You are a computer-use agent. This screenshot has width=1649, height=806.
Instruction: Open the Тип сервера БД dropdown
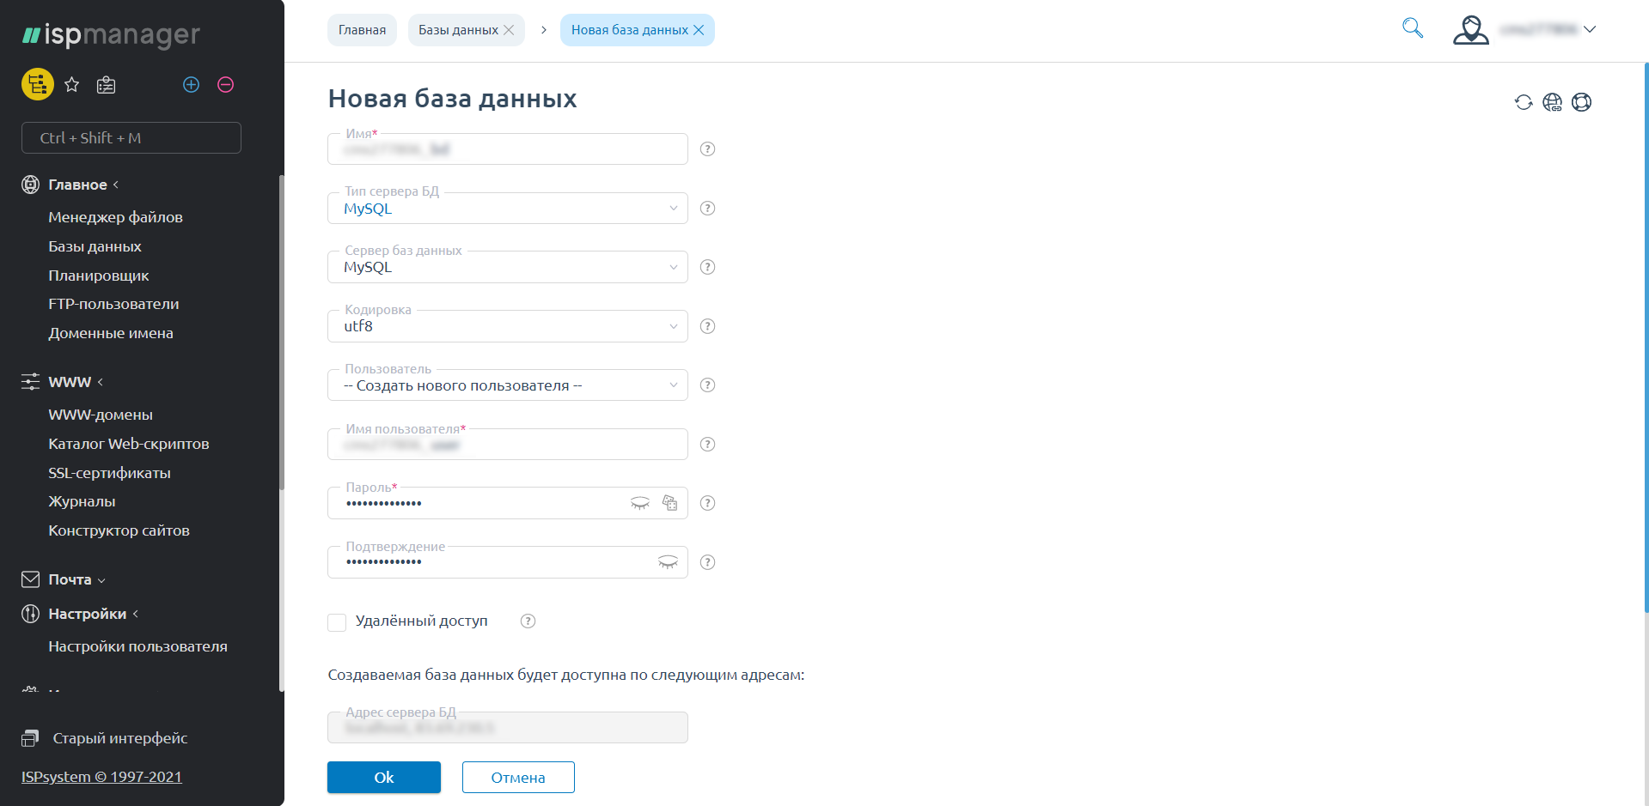click(507, 209)
